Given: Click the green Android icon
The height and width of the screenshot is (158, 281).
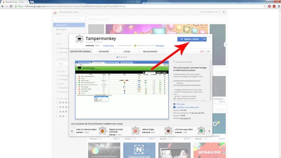Looking at the screenshot, I should click(135, 45).
